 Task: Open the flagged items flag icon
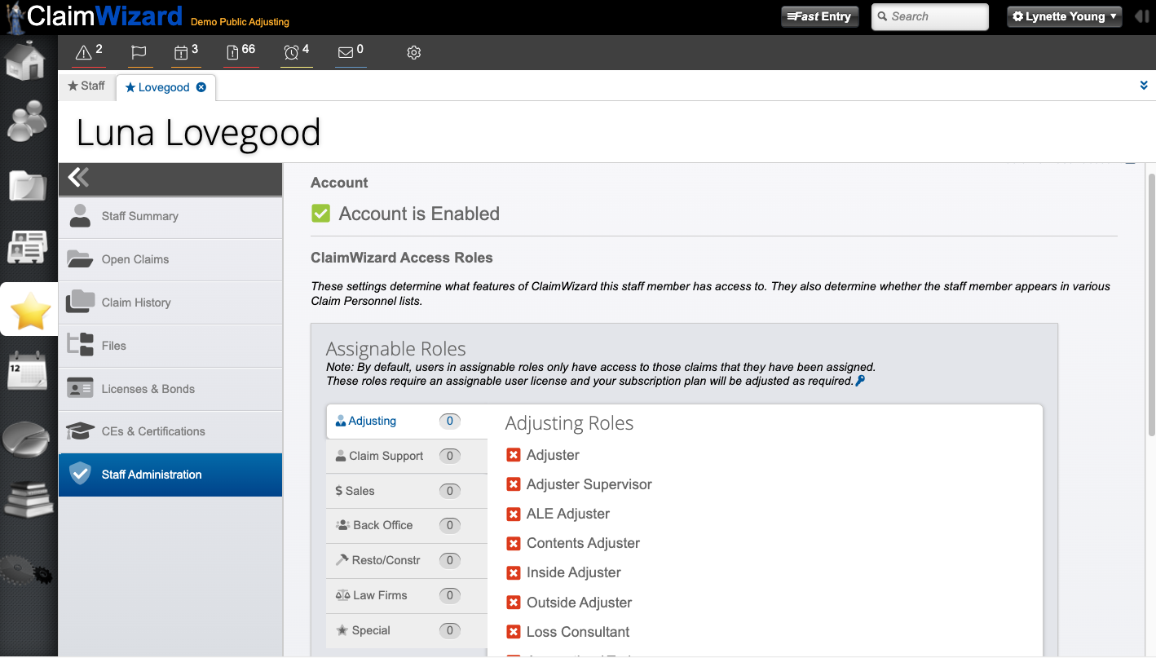139,53
